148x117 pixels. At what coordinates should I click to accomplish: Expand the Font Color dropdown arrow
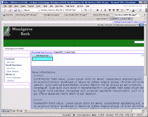coord(136,10)
